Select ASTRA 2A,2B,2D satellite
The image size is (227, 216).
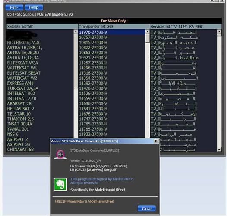tap(40, 53)
